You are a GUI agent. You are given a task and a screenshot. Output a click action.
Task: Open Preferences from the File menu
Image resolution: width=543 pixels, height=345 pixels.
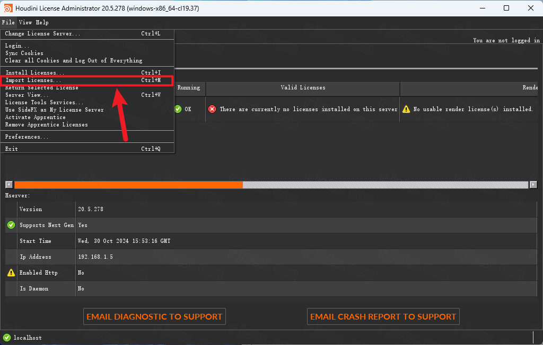tap(27, 137)
